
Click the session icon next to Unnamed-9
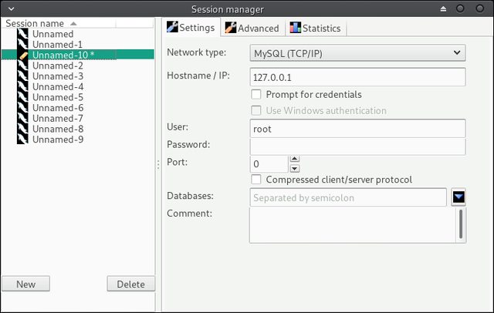coord(22,139)
